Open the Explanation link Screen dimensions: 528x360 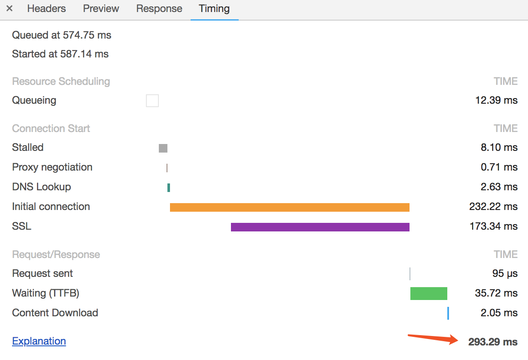click(39, 341)
